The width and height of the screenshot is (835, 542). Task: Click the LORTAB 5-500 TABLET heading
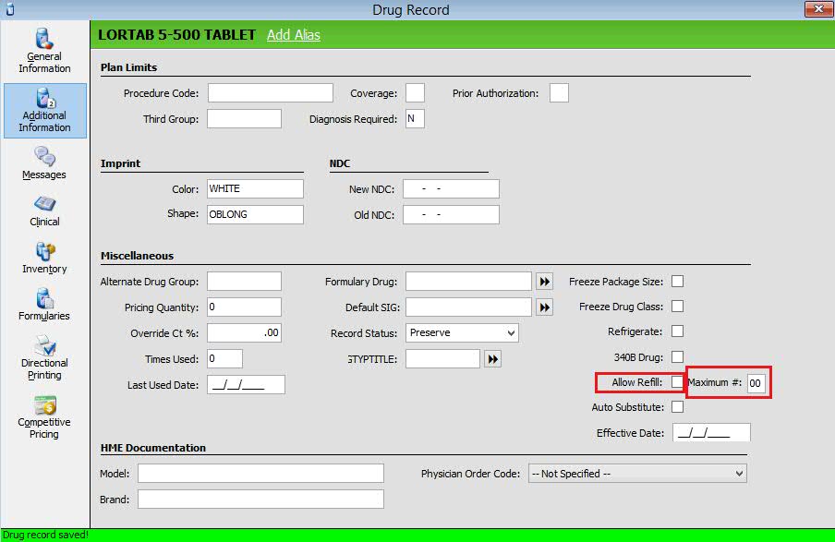click(176, 34)
